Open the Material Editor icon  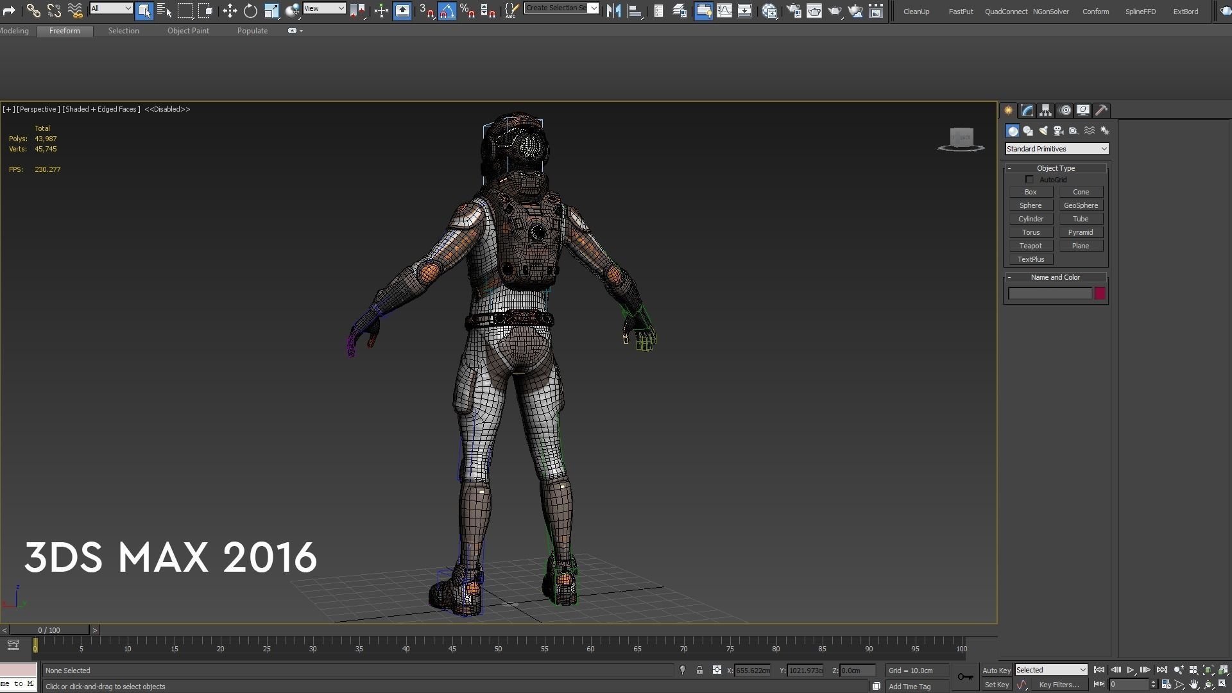(x=769, y=11)
